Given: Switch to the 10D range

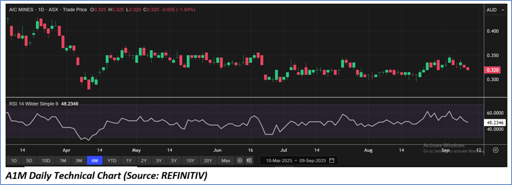Looking at the screenshot, I should 46,161.
